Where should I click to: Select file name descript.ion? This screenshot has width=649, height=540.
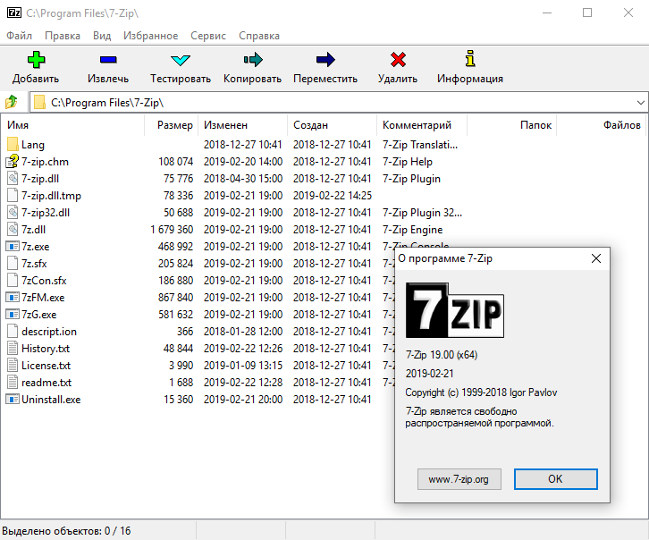(x=49, y=332)
